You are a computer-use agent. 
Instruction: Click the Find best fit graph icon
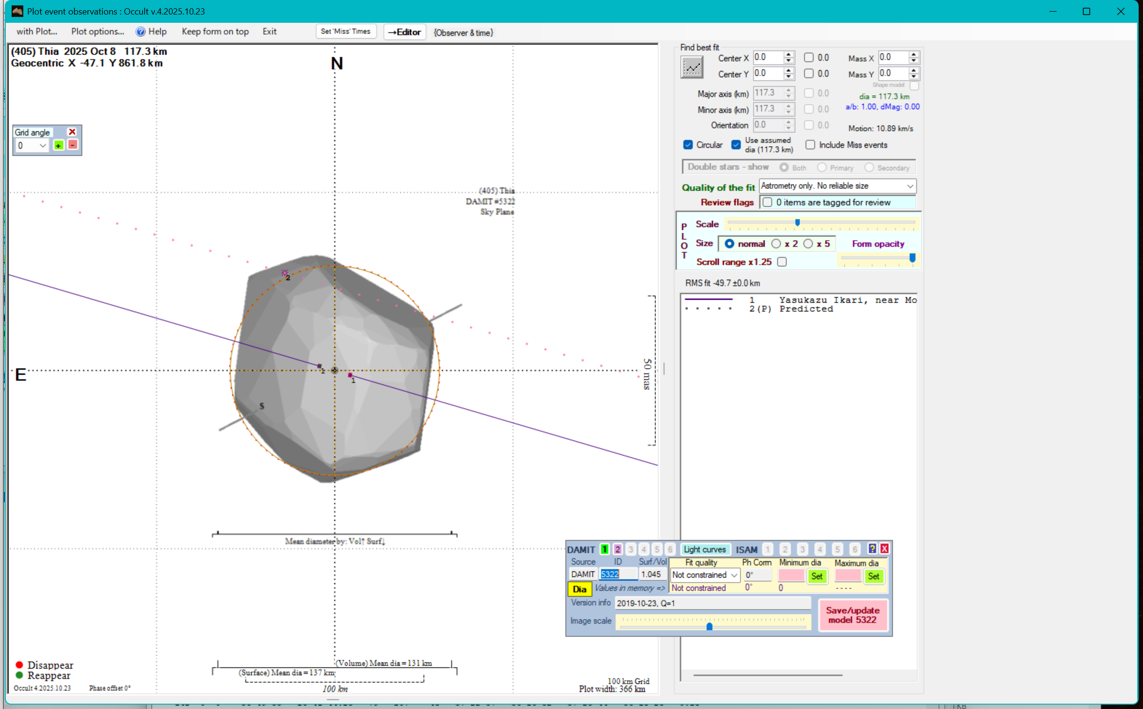point(691,67)
